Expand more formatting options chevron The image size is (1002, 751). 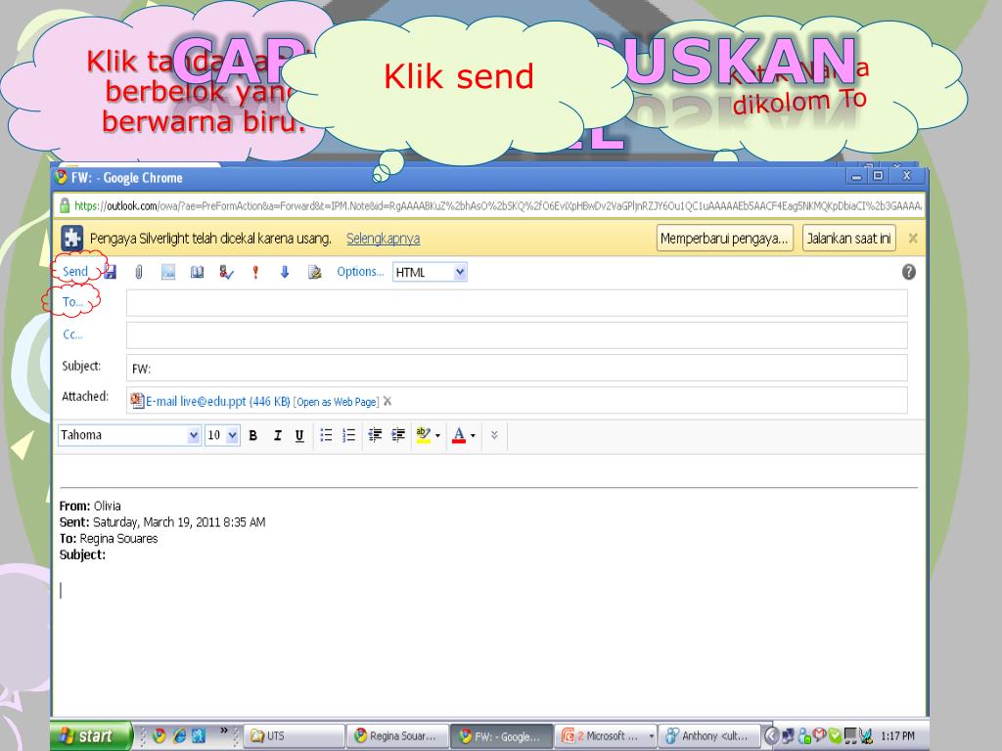click(x=494, y=435)
